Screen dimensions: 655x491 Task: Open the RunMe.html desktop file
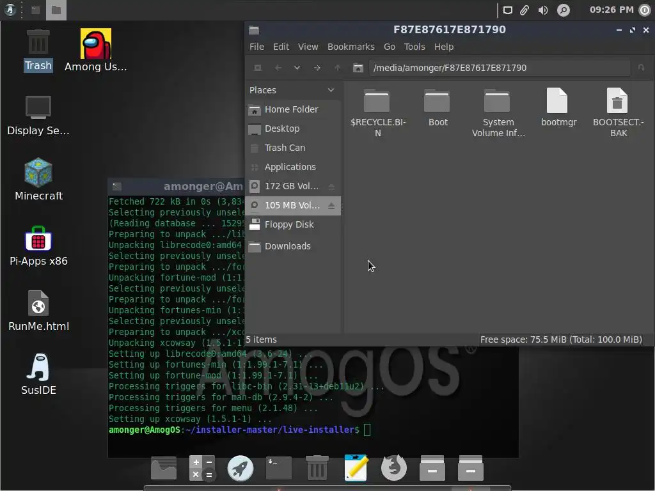click(38, 311)
